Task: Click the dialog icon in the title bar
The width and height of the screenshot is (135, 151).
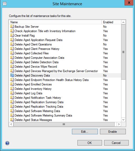Action: 5,4
